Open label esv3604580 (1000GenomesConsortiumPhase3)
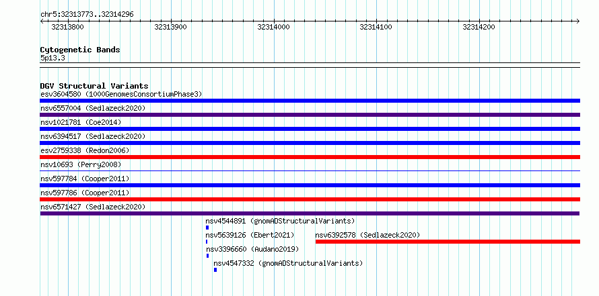This screenshot has height=296, width=599. coord(121,94)
